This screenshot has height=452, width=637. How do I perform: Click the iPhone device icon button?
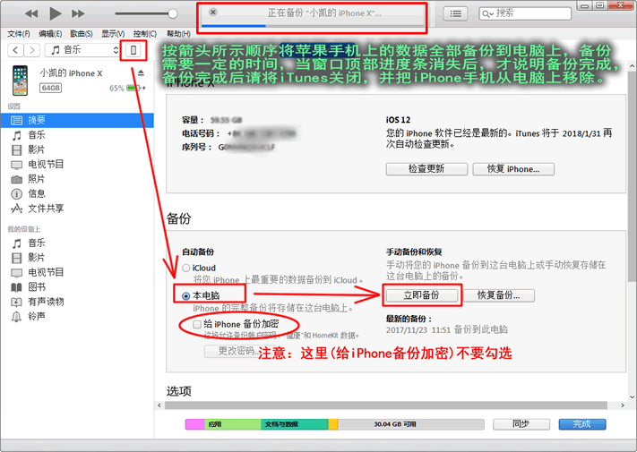[133, 50]
